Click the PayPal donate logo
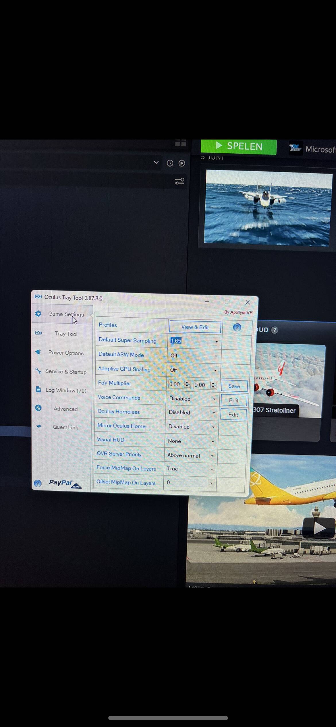The height and width of the screenshot is (727, 336). (x=65, y=483)
